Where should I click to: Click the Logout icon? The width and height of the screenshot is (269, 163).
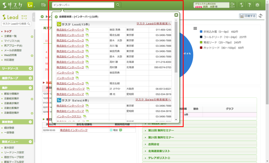[232, 5]
